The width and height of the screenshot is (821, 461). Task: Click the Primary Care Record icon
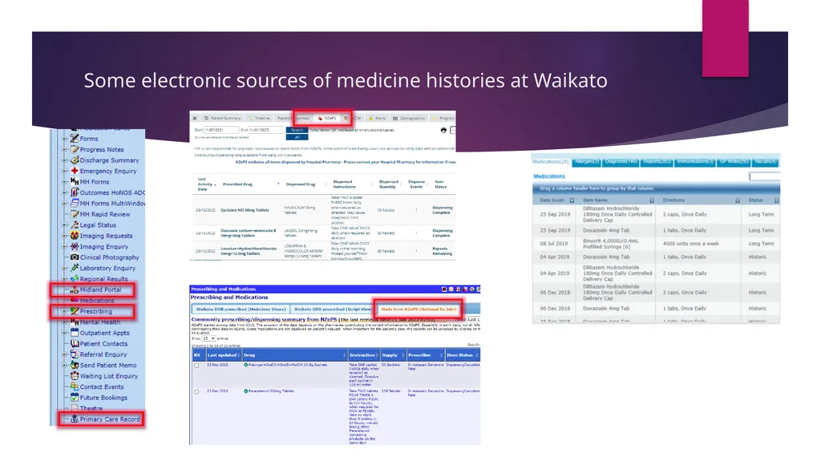(75, 419)
